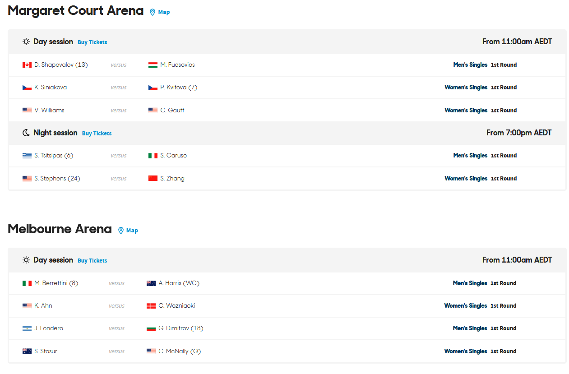Click Women's Singles label on Stosur match

point(466,351)
